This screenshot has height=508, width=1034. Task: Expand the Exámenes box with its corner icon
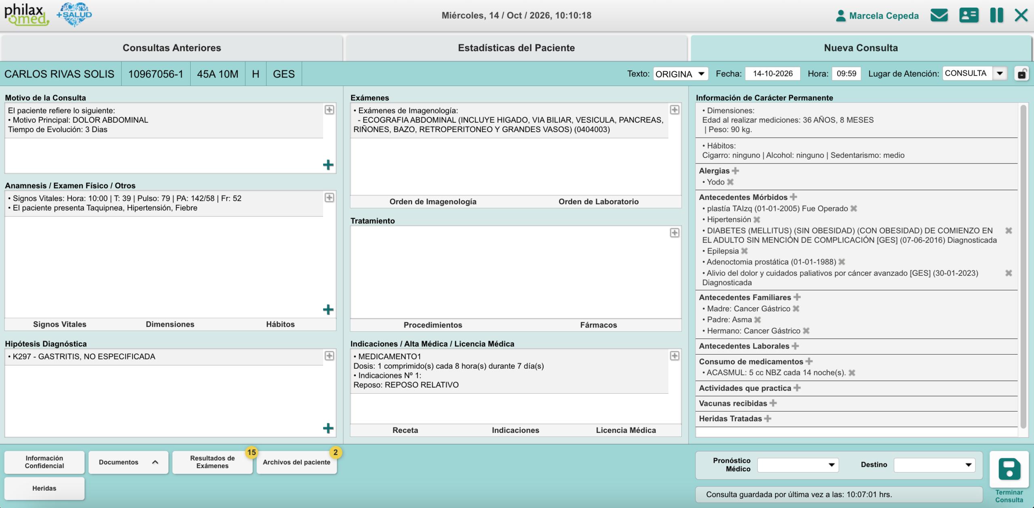point(675,110)
